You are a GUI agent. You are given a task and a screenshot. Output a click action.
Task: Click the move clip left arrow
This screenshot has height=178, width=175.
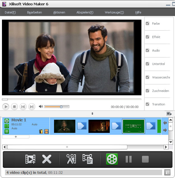pyautogui.click(x=165, y=123)
